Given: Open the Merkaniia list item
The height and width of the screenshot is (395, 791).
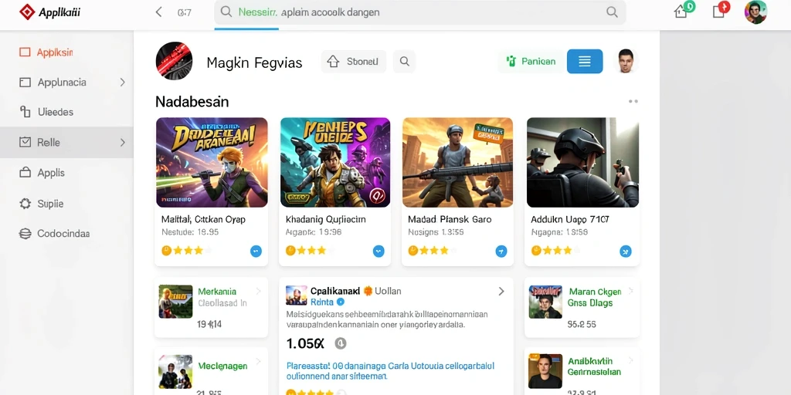Looking at the screenshot, I should coord(212,307).
